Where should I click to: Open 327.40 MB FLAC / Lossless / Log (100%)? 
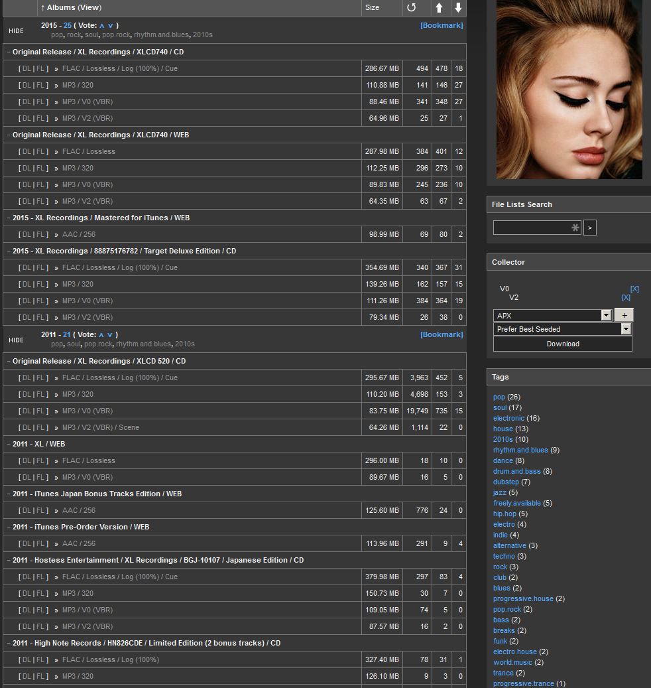[111, 660]
